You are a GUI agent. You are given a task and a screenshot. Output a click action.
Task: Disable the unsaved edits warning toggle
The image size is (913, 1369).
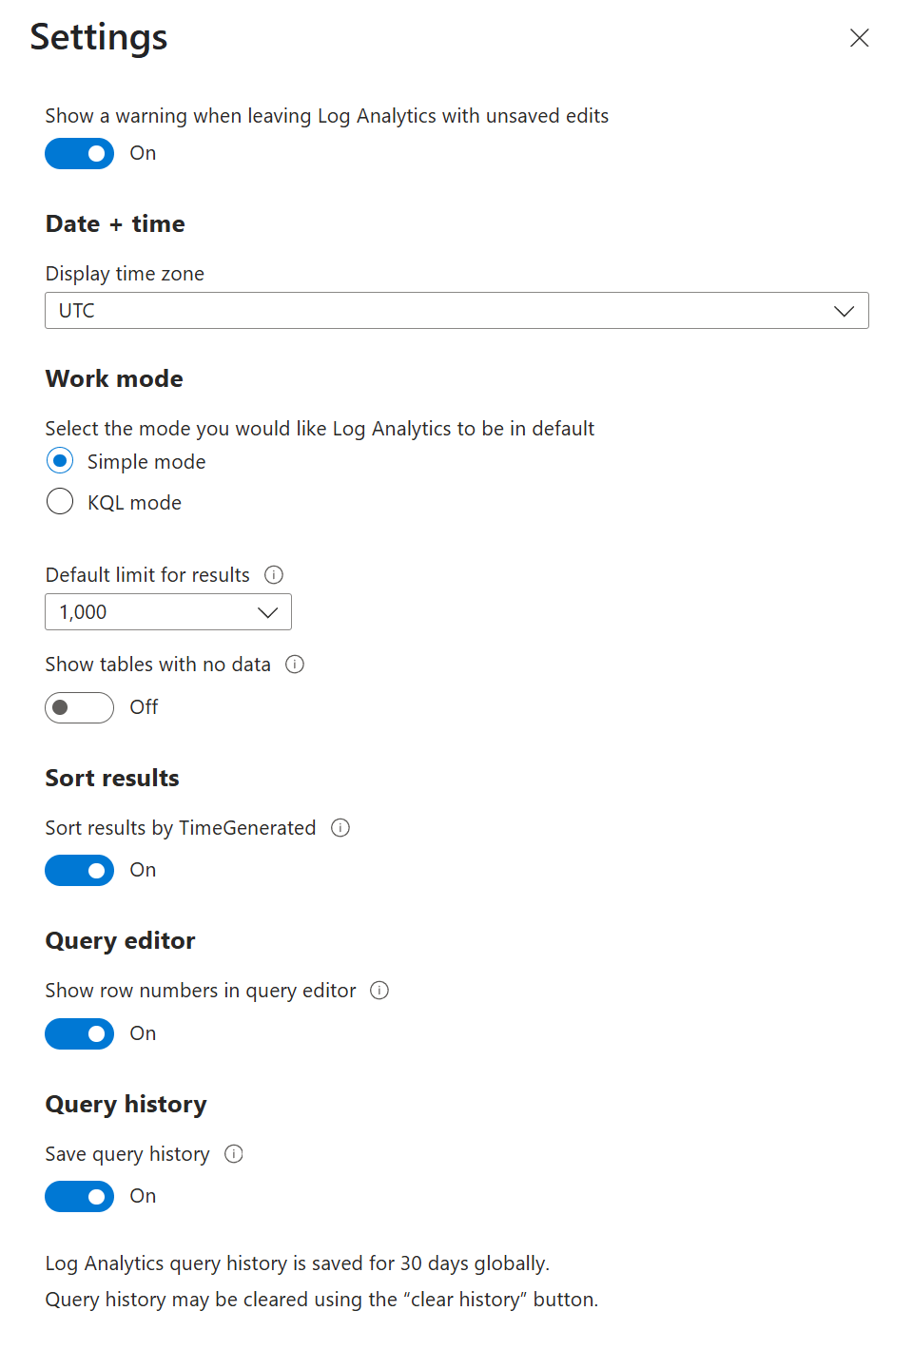click(x=79, y=153)
